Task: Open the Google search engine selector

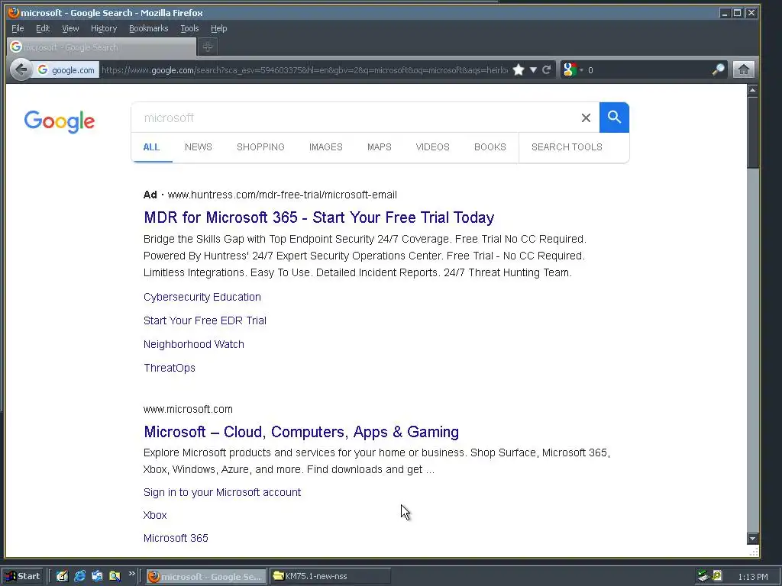Action: [x=571, y=69]
